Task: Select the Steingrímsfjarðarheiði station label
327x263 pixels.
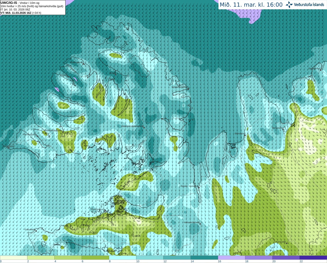Action: tap(132, 126)
